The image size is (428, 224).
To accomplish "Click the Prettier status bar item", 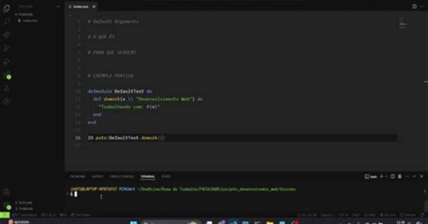I will click(x=407, y=215).
